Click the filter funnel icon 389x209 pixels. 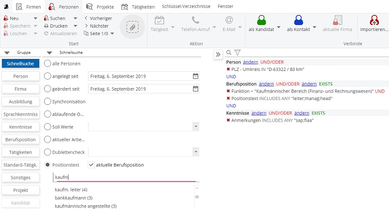237,53
